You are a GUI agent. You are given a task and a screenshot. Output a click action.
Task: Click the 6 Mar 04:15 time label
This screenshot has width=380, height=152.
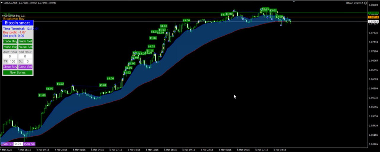coord(243,150)
